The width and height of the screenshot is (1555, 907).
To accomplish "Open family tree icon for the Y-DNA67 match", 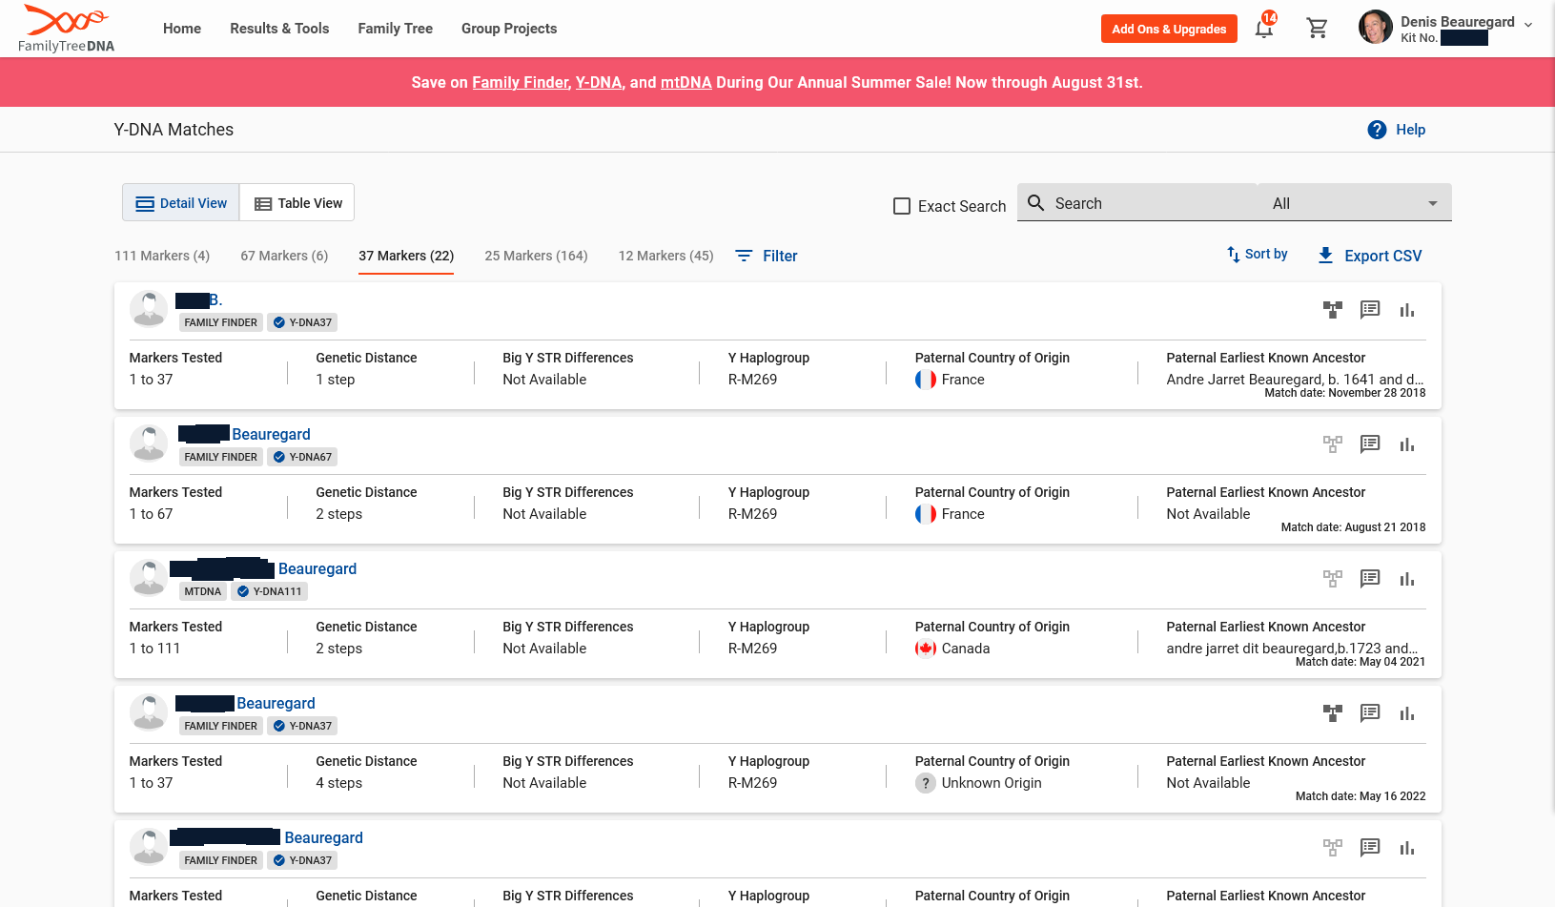I will (1333, 443).
